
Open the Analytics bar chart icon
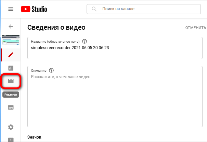coord(11,68)
